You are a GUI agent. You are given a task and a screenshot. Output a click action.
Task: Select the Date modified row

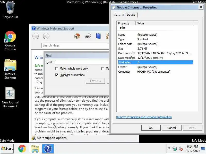point(156,58)
